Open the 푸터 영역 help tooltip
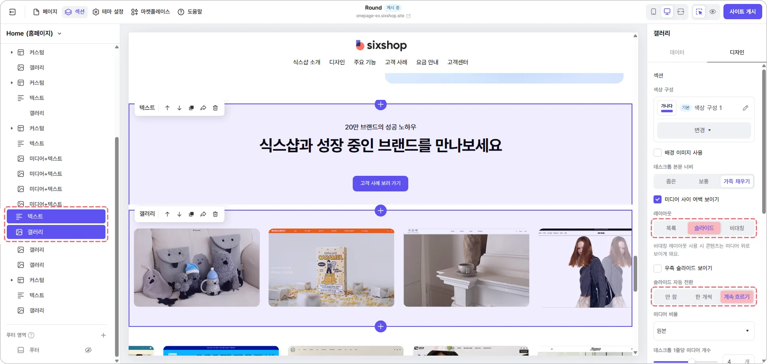This screenshot has height=364, width=767. pyautogui.click(x=31, y=335)
